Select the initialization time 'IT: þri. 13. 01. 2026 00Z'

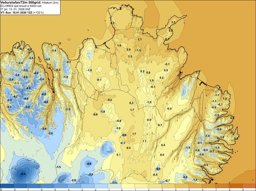click(x=15, y=9)
